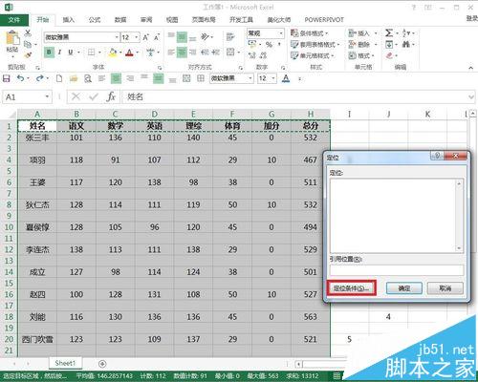Click the 确定 OK button in the dialog
478x382 pixels.
coord(404,288)
